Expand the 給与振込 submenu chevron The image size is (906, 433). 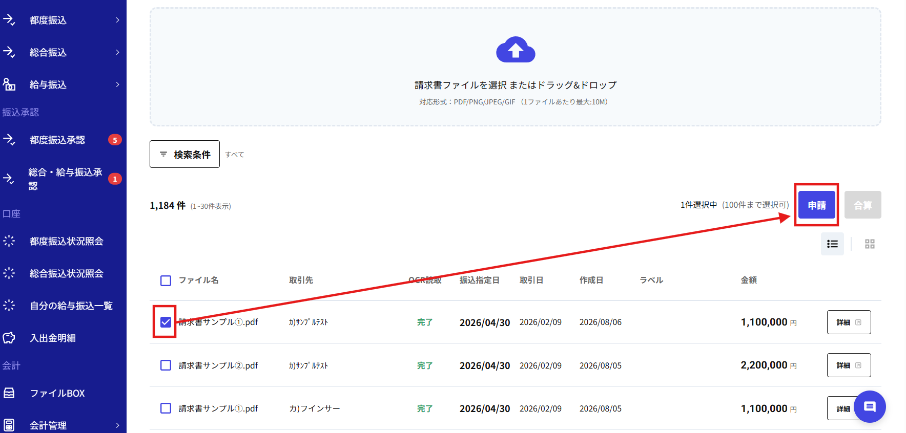click(117, 84)
